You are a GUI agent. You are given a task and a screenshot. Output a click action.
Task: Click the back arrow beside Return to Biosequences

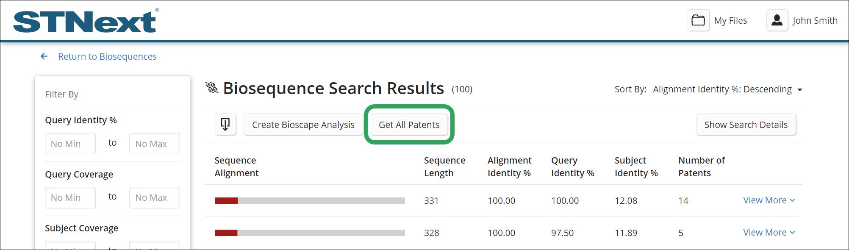(44, 56)
